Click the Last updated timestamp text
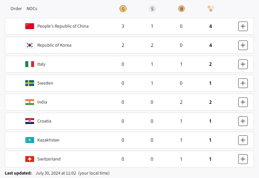Image resolution: width=259 pixels, height=178 pixels. pos(56,173)
